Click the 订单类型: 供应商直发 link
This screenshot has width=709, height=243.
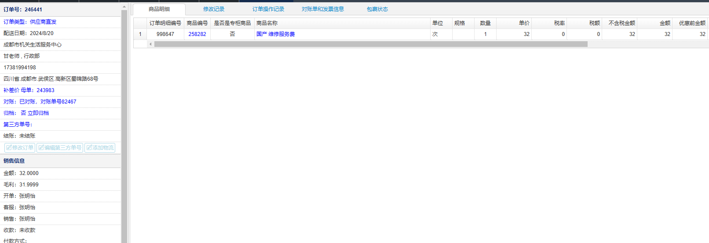coord(30,22)
